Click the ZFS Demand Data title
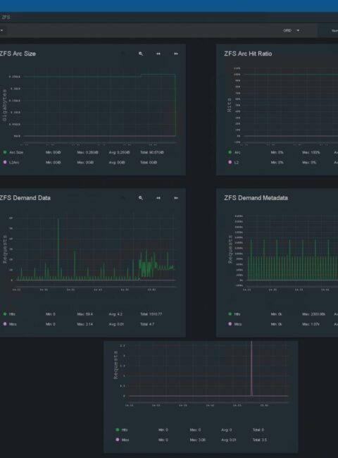Image resolution: width=338 pixels, height=458 pixels. tap(25, 198)
